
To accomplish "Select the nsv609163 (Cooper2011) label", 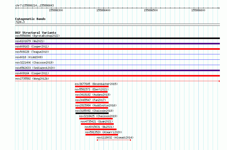I will click(32, 46).
